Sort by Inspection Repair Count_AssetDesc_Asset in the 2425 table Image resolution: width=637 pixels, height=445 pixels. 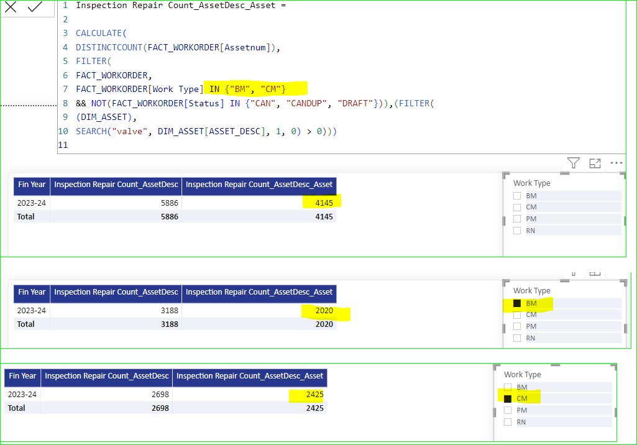(249, 376)
